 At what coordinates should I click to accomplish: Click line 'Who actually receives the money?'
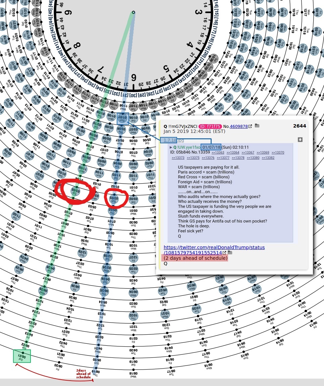click(210, 201)
